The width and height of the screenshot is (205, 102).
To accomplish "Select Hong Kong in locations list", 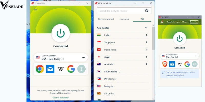I will coord(123,49).
